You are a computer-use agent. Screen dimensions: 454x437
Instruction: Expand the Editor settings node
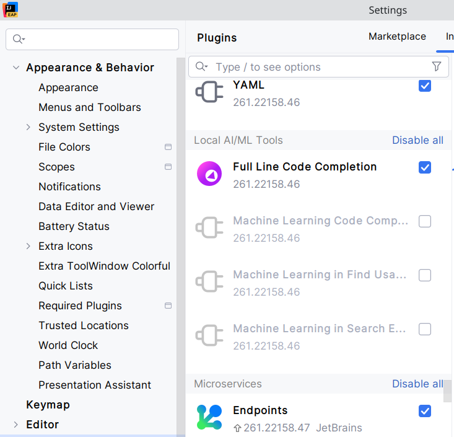(x=16, y=425)
